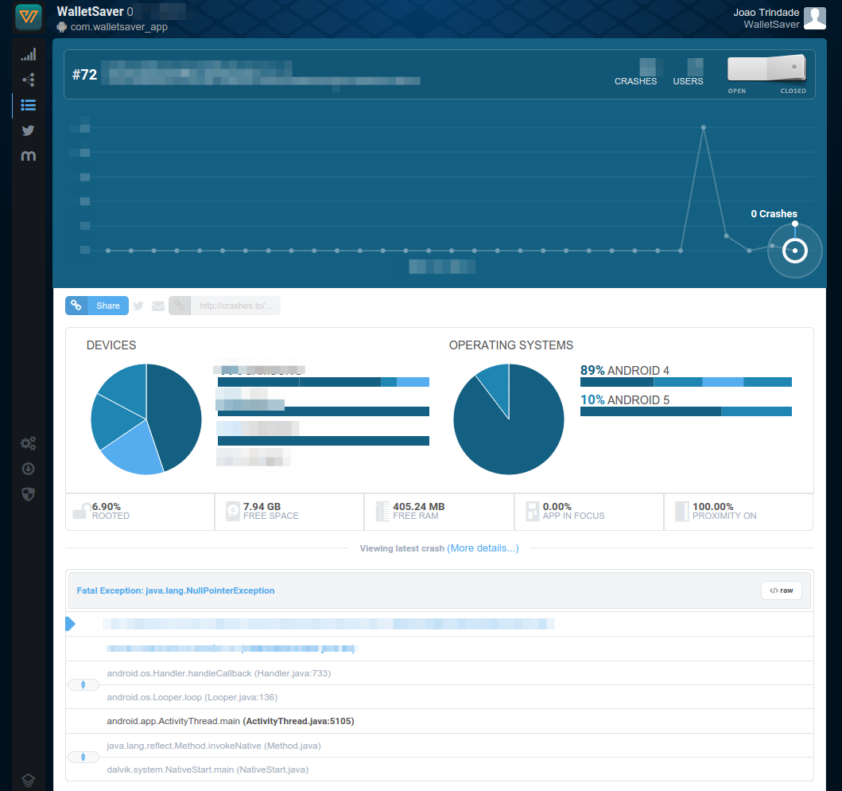The image size is (842, 791).
Task: Click the '#72' issue number
Action: 85,74
